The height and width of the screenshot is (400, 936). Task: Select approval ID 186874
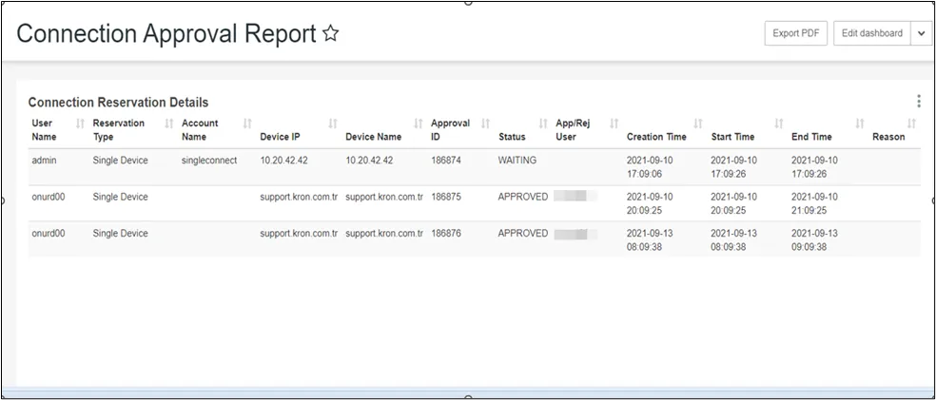[x=446, y=161]
